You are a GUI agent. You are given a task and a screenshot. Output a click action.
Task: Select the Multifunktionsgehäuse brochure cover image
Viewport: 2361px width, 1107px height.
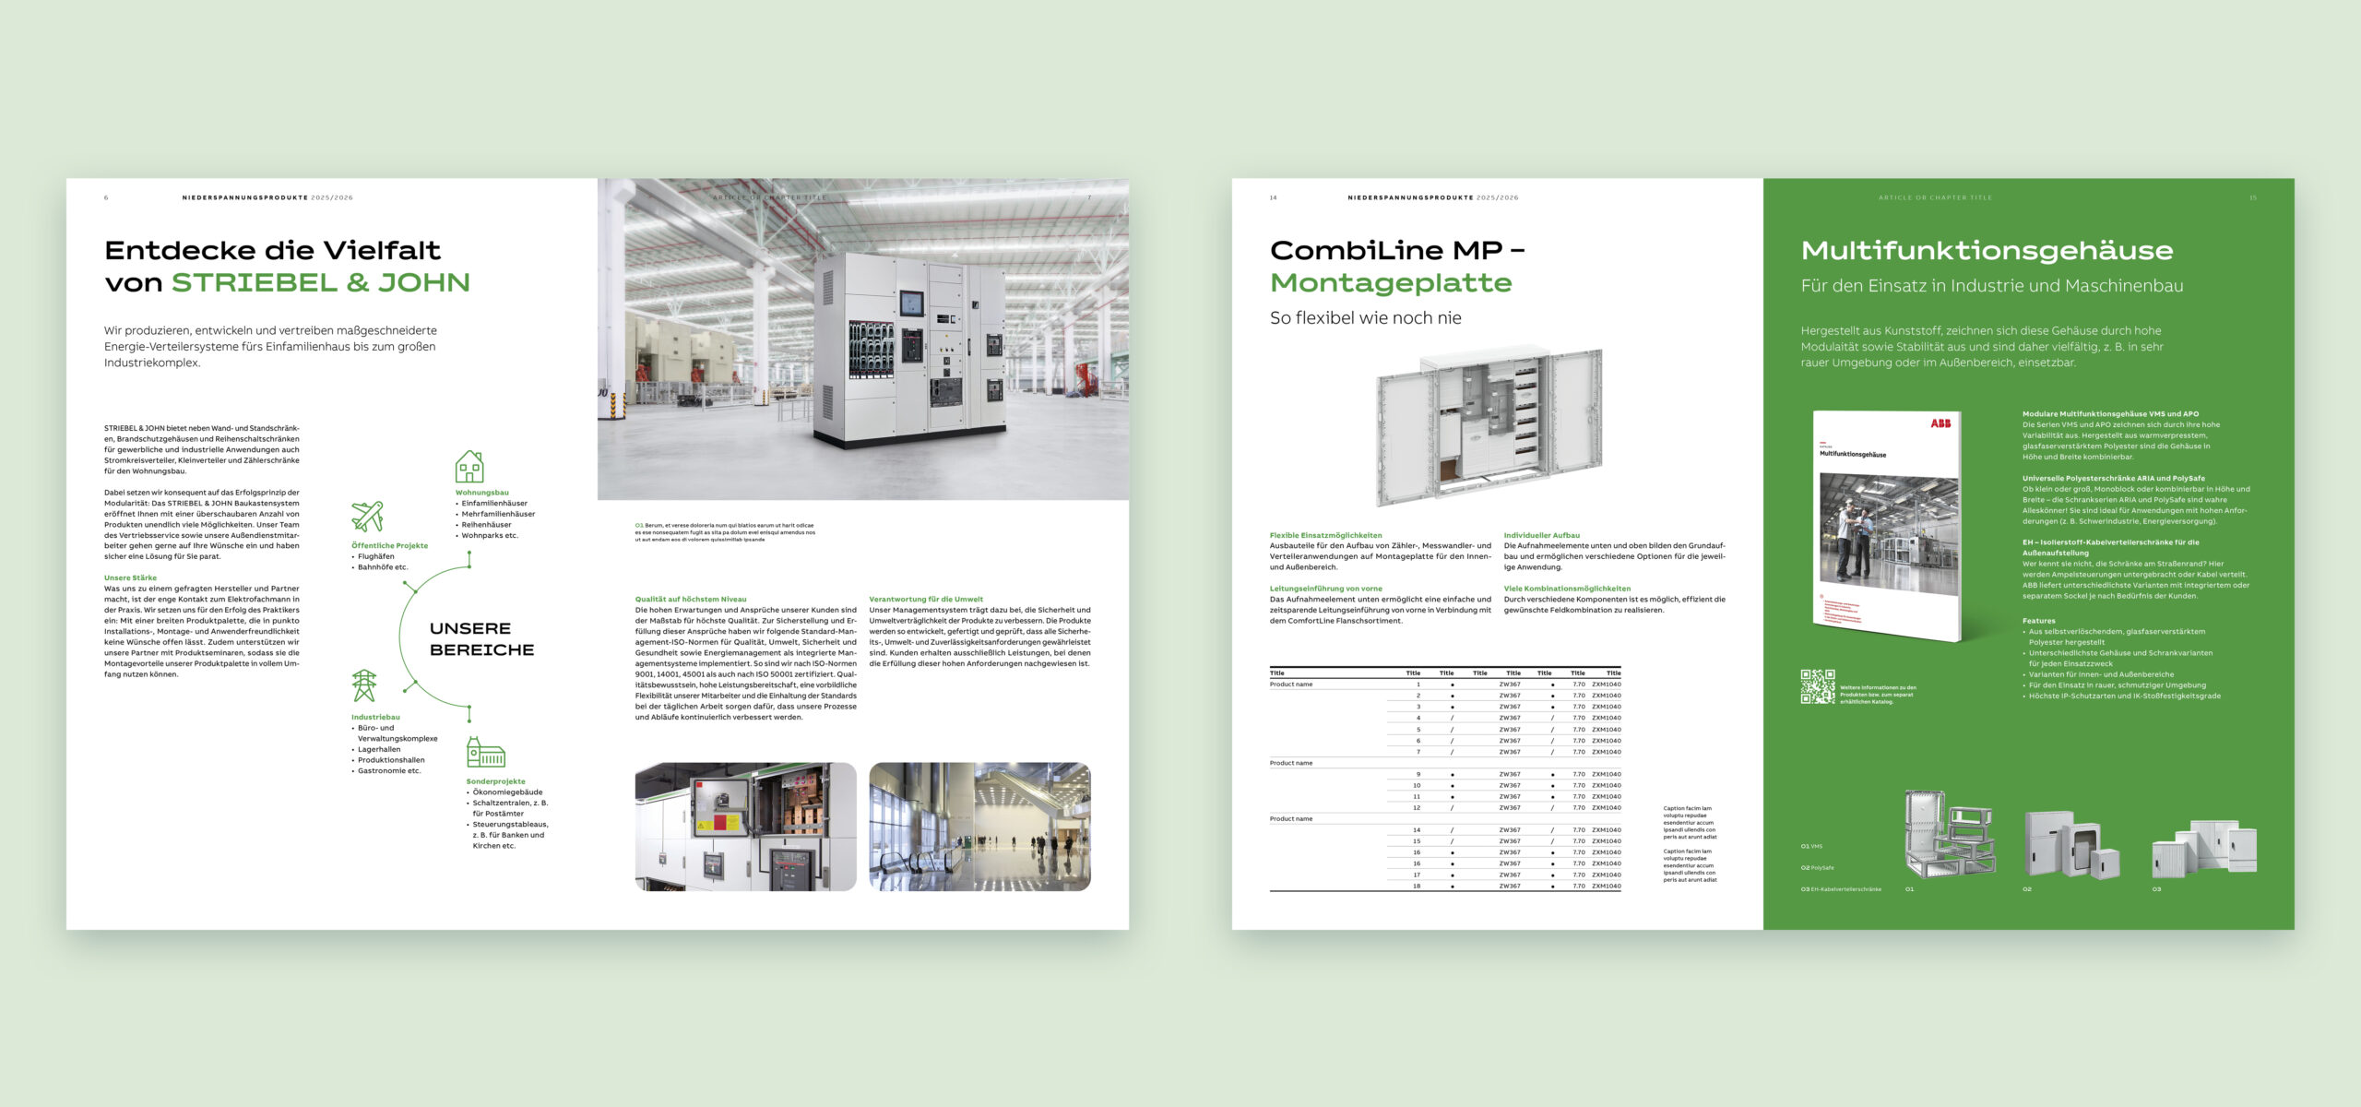(1887, 526)
